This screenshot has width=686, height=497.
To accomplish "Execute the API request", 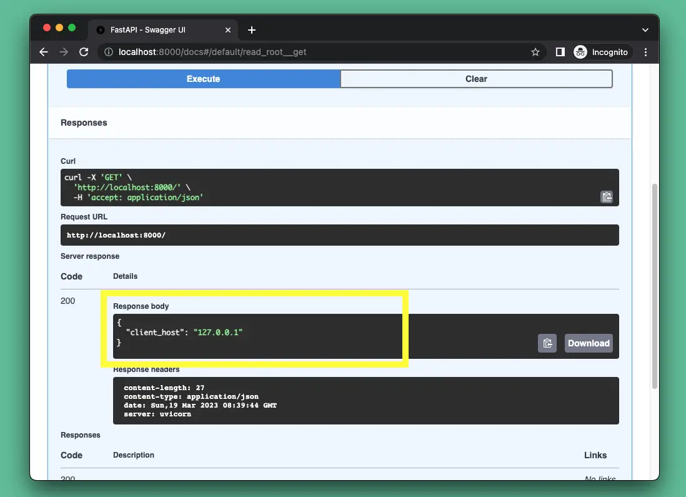I will (204, 79).
